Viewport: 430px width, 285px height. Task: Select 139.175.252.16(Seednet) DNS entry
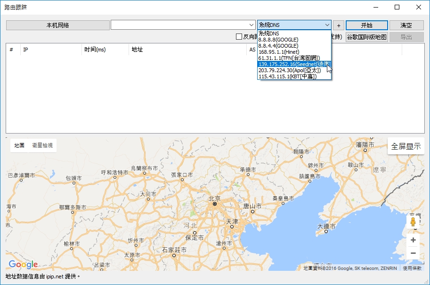pos(294,64)
